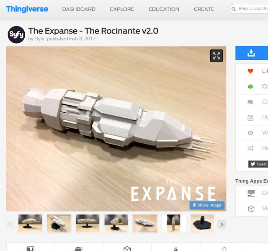Select seventh thumbnail of black stand
Screen dimensions: 268x251
(x=202, y=224)
